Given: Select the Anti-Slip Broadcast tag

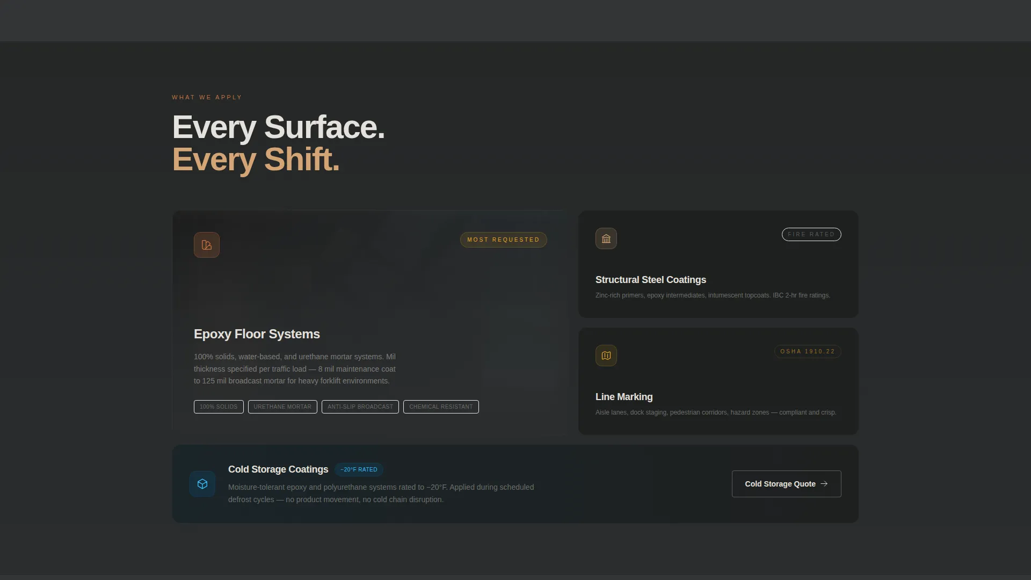Looking at the screenshot, I should click(360, 407).
